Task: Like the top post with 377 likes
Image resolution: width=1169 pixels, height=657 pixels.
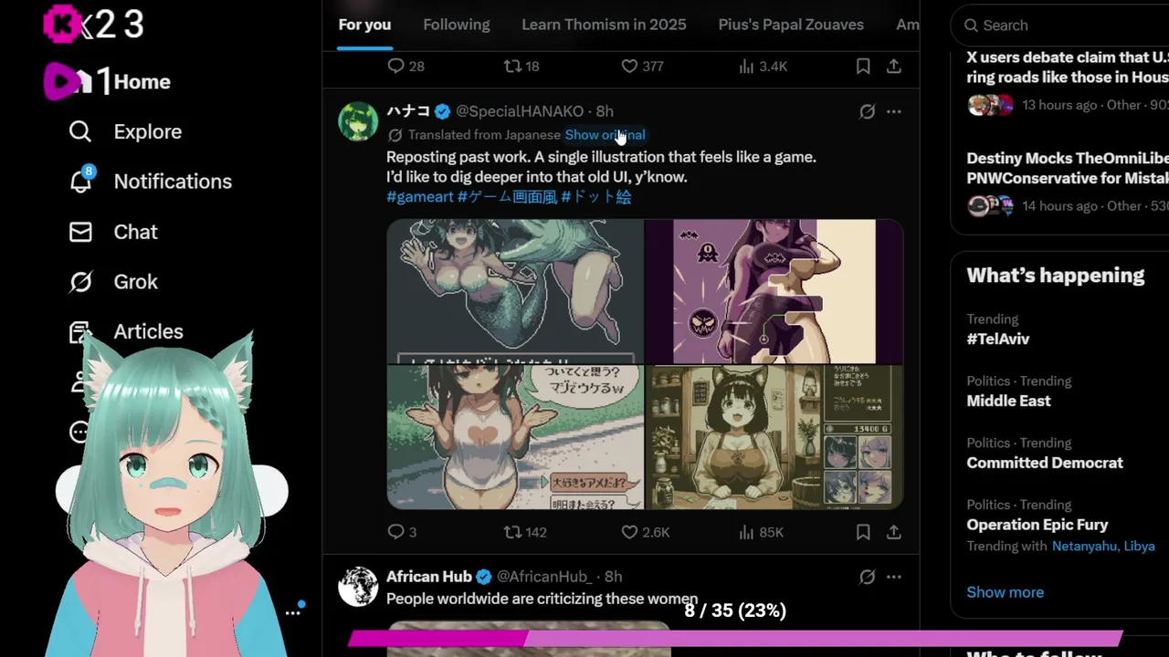Action: [x=642, y=66]
